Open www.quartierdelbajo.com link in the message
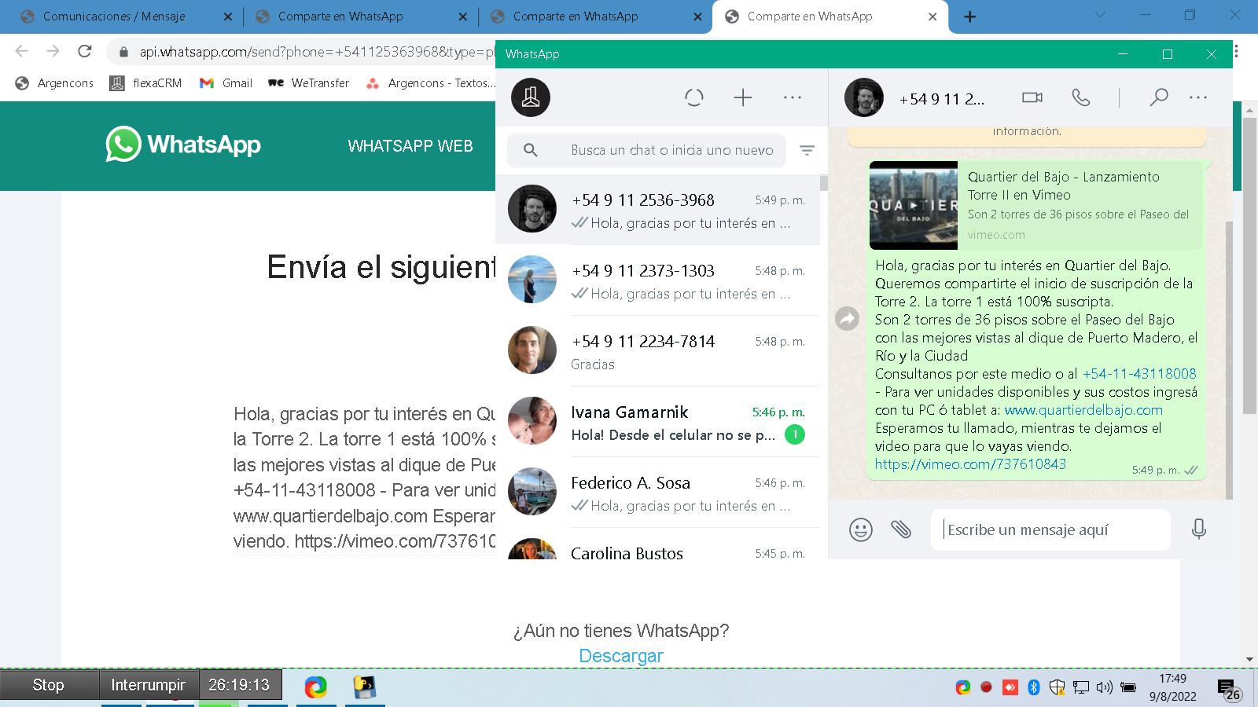Screen dimensions: 1258x707 [1083, 410]
